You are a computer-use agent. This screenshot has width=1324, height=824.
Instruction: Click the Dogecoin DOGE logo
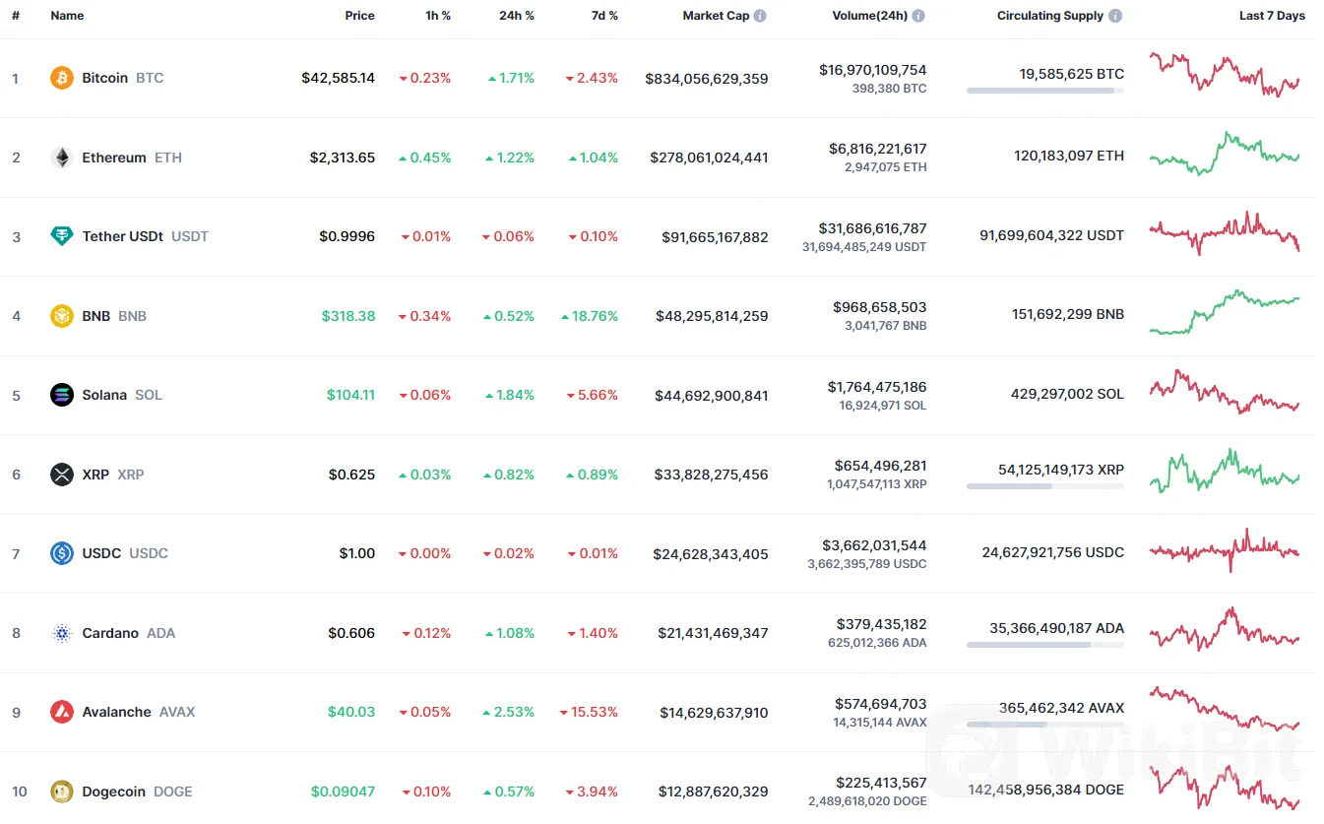click(61, 791)
